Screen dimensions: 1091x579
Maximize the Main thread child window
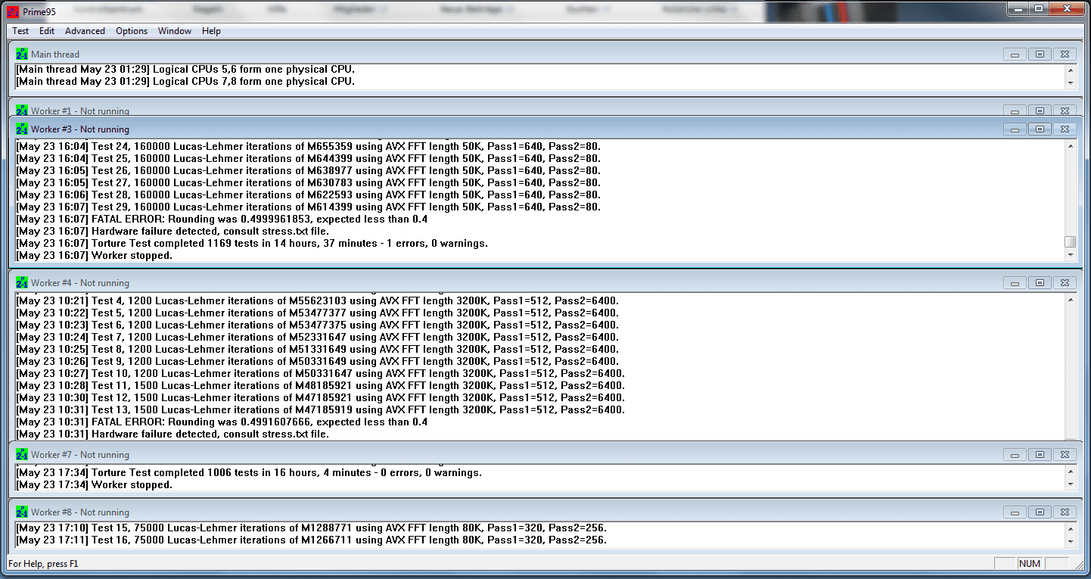tap(1040, 54)
